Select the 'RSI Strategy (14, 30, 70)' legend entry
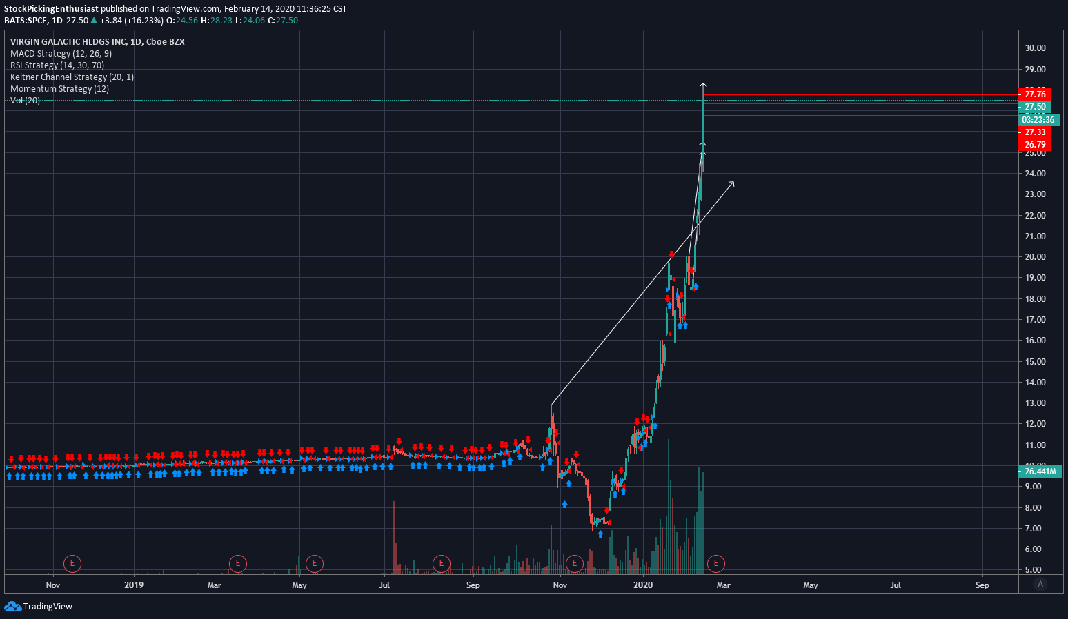 click(57, 65)
